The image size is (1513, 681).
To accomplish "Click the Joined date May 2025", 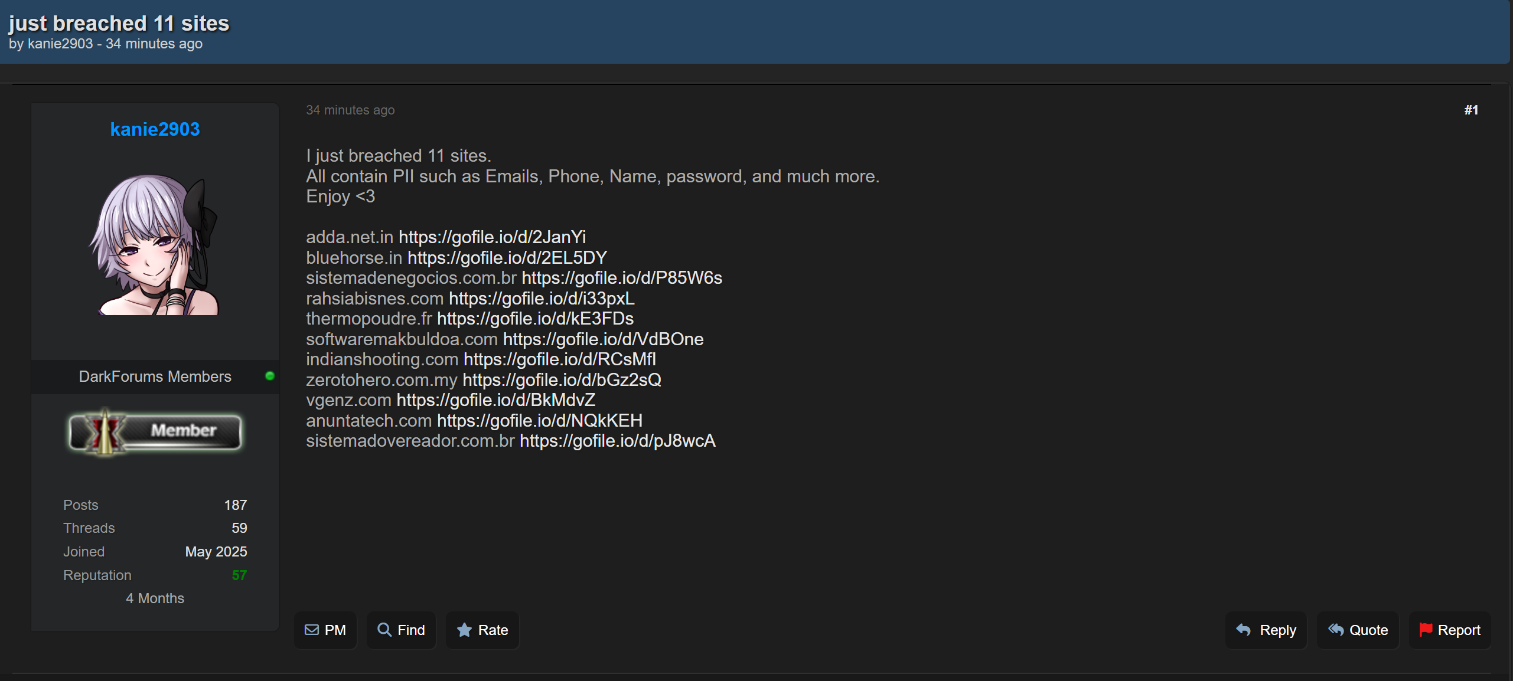I will tap(216, 551).
